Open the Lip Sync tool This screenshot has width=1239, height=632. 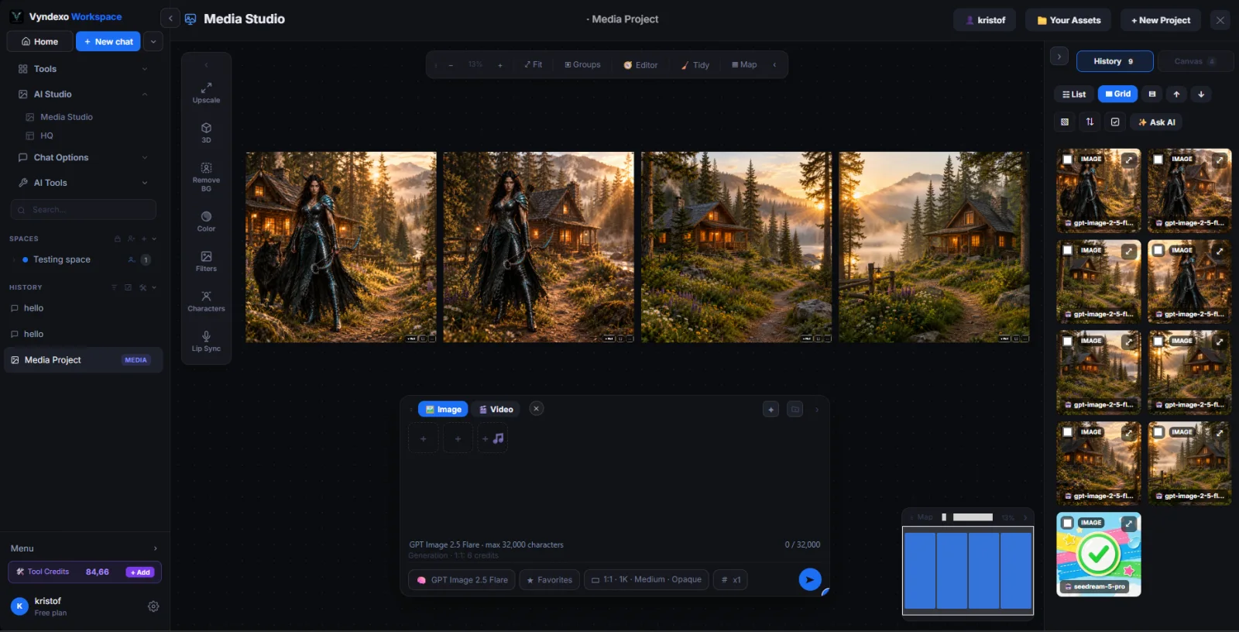click(206, 342)
